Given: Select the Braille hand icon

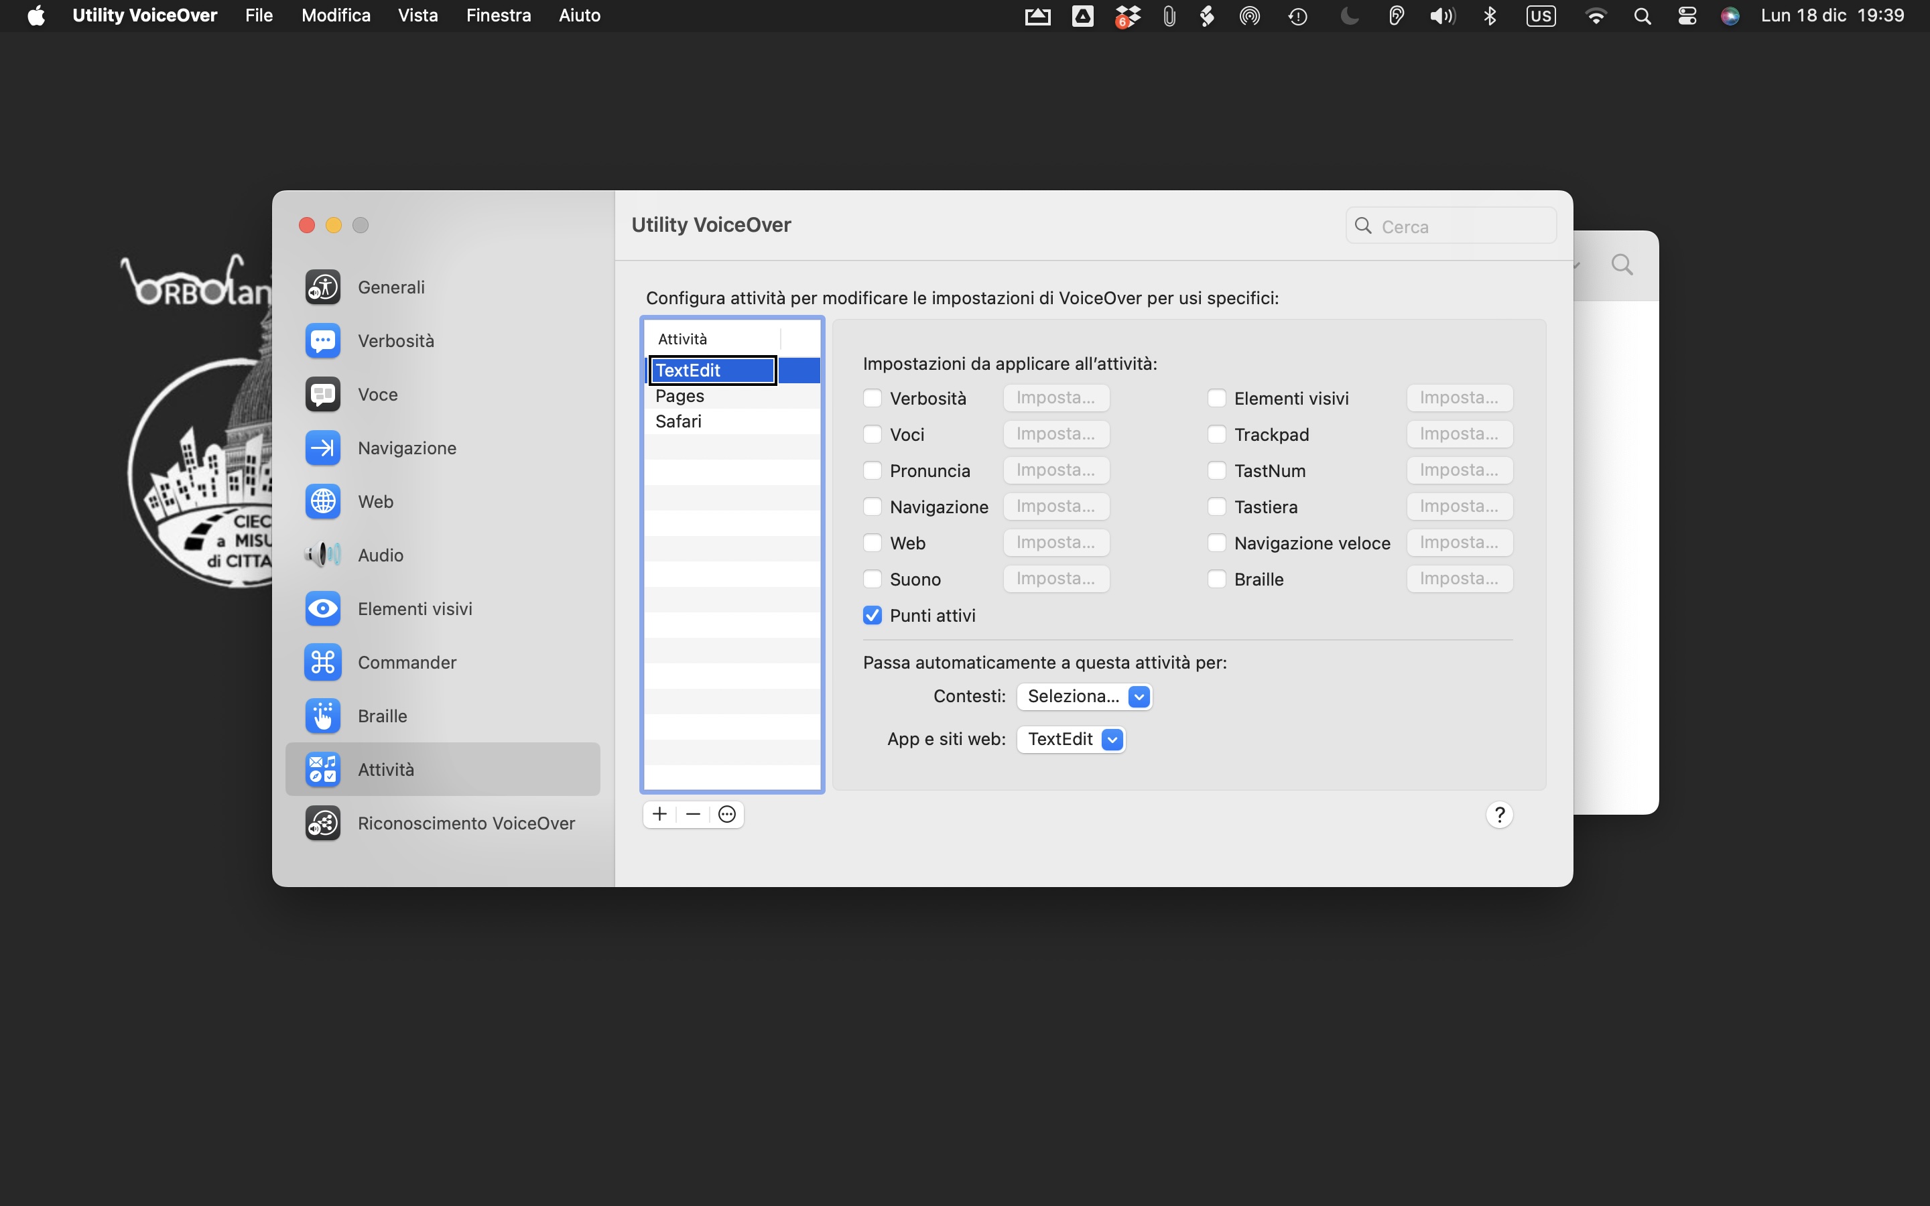Looking at the screenshot, I should pyautogui.click(x=323, y=716).
